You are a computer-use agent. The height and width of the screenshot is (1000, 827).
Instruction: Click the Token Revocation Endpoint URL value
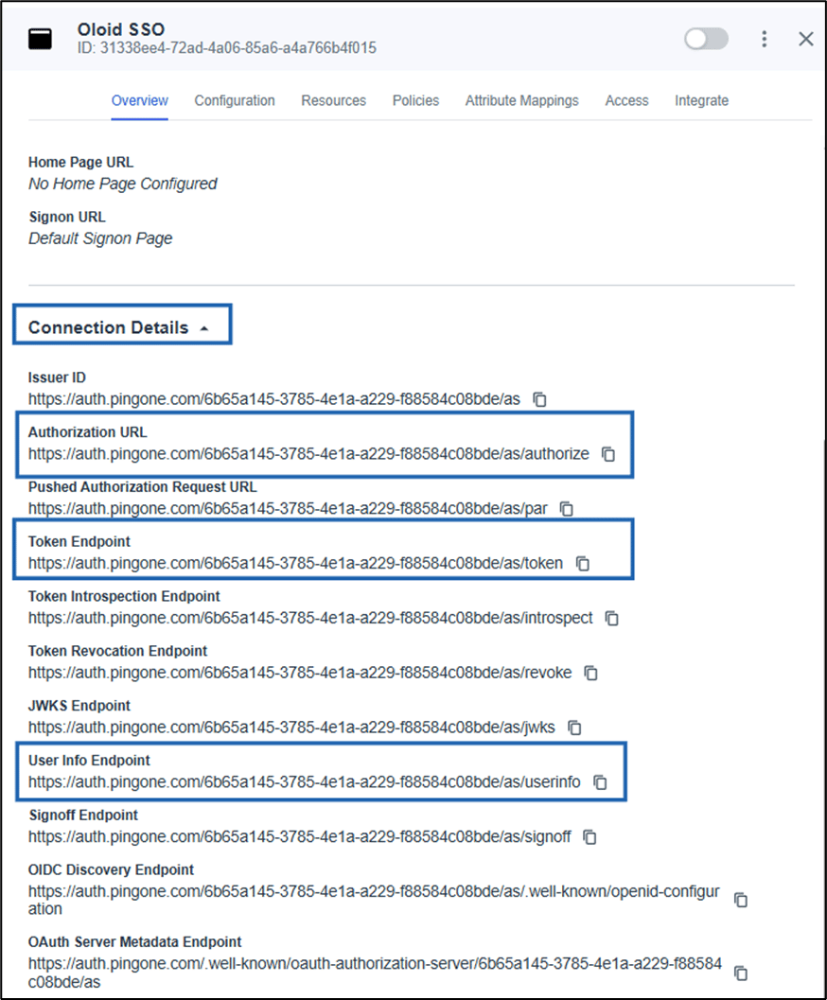[x=300, y=673]
